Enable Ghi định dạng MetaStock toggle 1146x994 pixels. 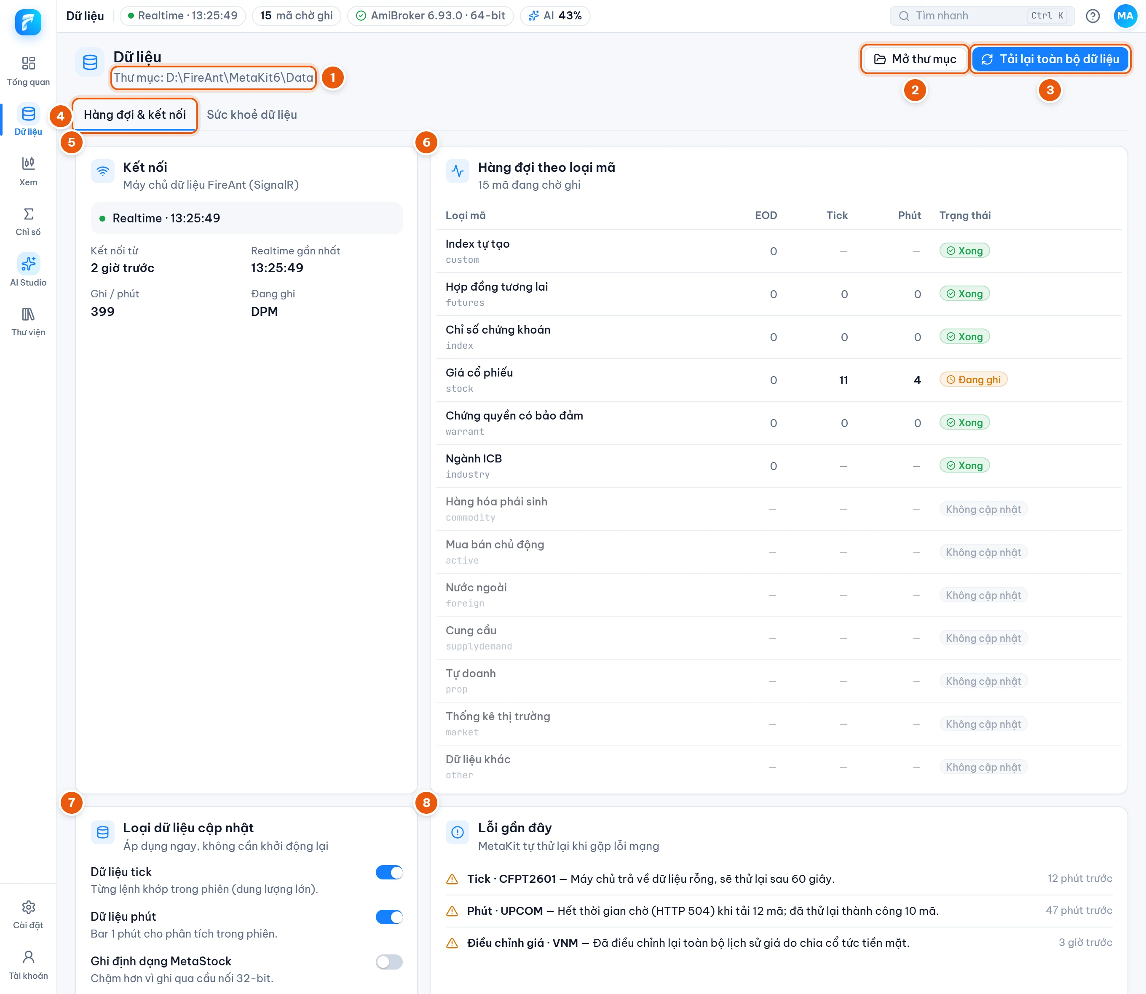point(389,961)
